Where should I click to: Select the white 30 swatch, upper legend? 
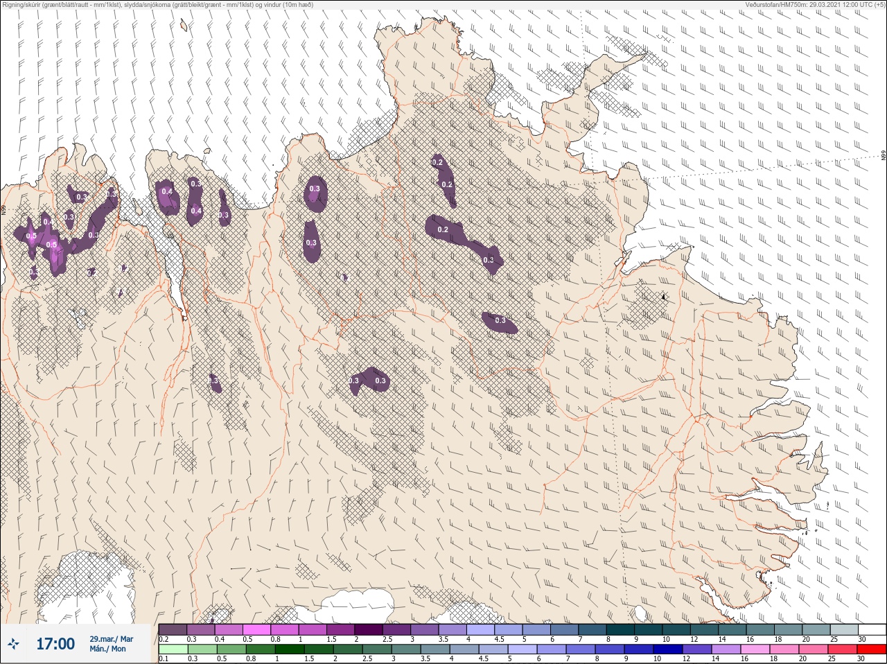pyautogui.click(x=872, y=629)
